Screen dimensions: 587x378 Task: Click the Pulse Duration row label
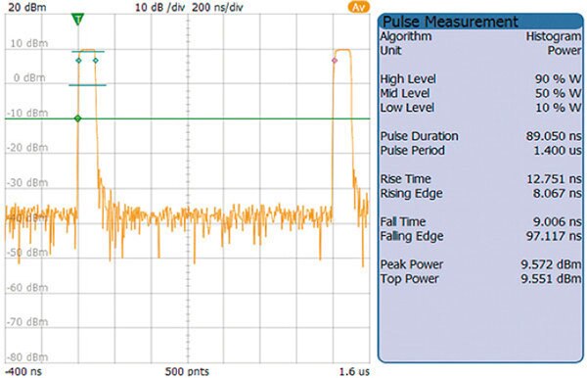click(420, 136)
